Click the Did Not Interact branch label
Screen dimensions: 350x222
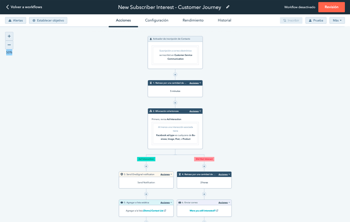(x=204, y=159)
